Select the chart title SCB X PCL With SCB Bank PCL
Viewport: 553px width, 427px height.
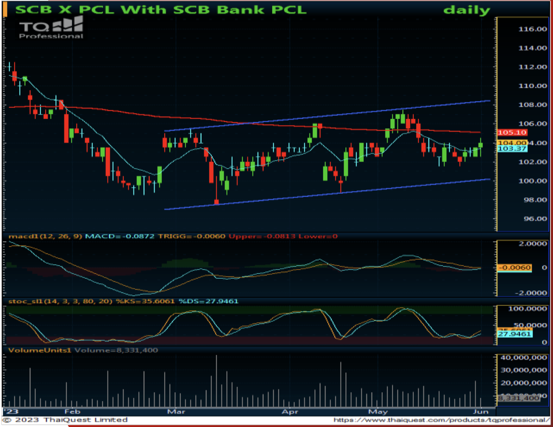[x=161, y=9]
